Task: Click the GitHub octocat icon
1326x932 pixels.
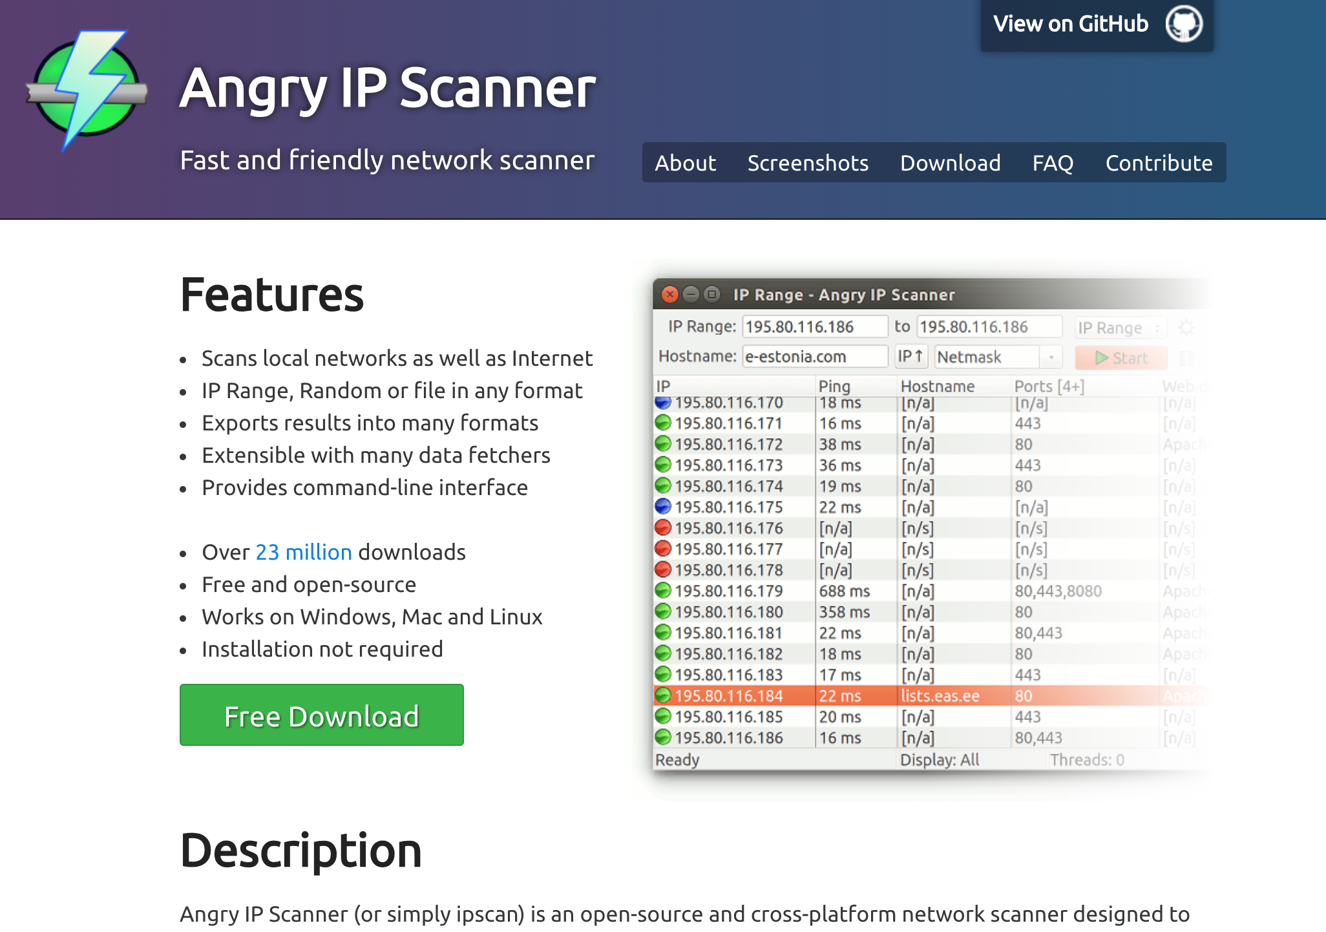Action: click(x=1183, y=24)
